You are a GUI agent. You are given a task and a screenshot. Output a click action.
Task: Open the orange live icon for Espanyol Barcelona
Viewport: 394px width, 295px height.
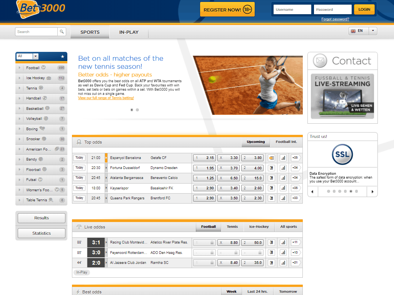[x=271, y=158]
